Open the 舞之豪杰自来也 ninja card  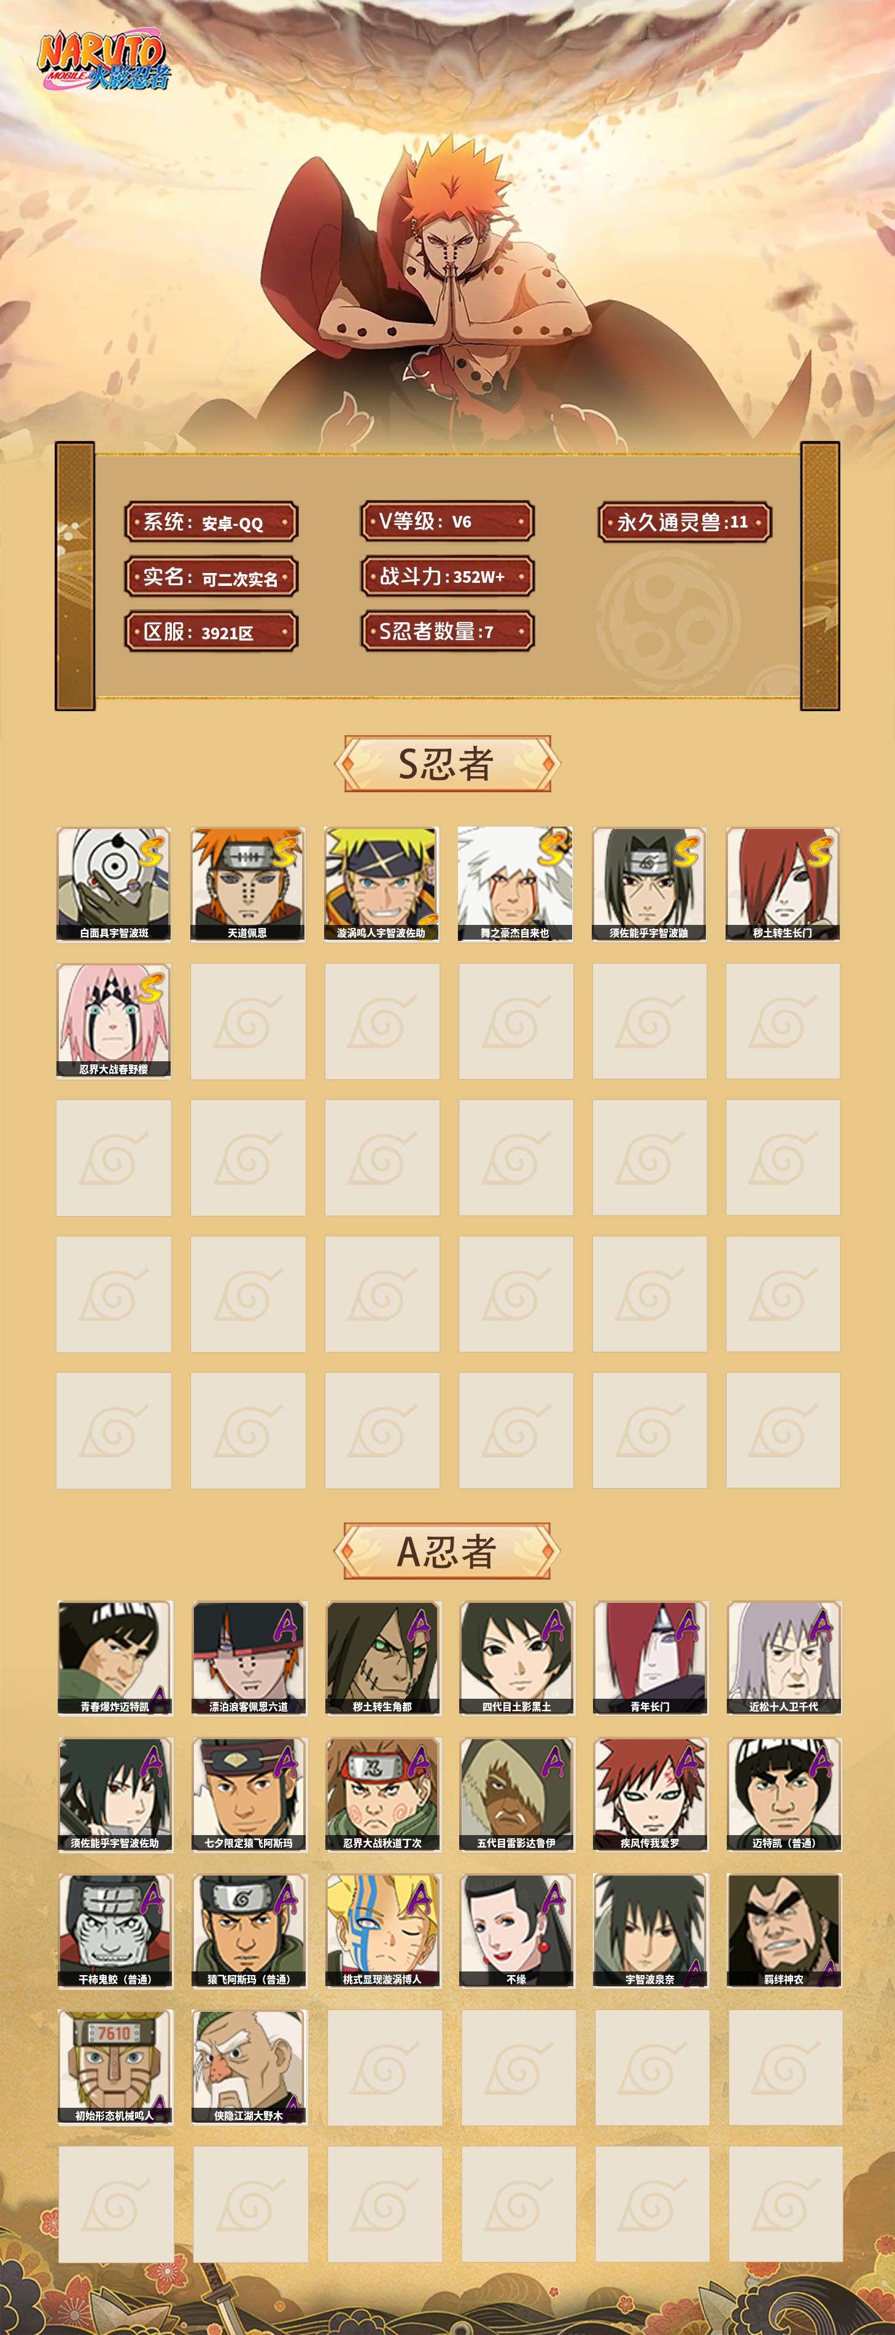pyautogui.click(x=516, y=884)
